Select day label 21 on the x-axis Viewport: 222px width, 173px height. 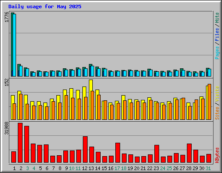(x=143, y=168)
